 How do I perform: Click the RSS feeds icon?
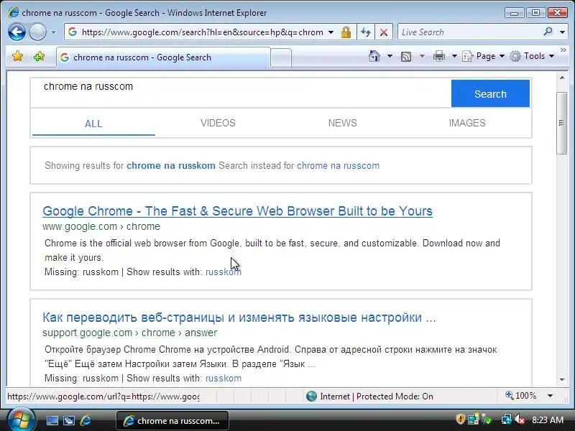click(406, 57)
